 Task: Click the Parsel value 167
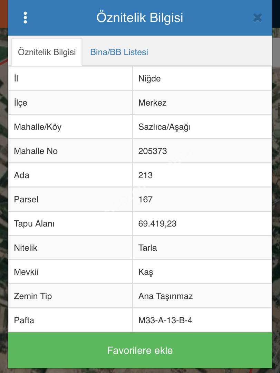[145, 200]
